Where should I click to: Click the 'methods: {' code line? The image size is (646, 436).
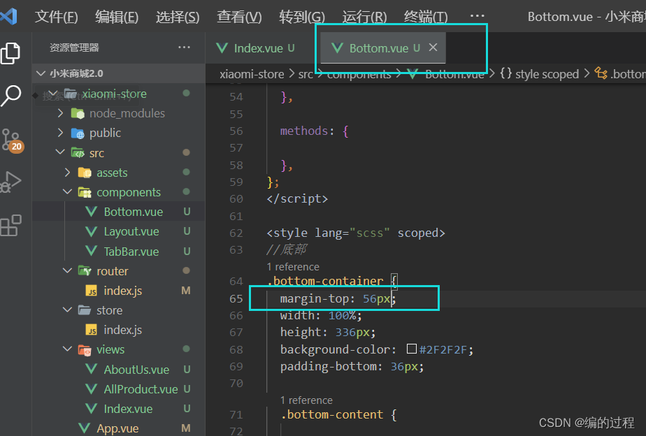[x=315, y=131]
